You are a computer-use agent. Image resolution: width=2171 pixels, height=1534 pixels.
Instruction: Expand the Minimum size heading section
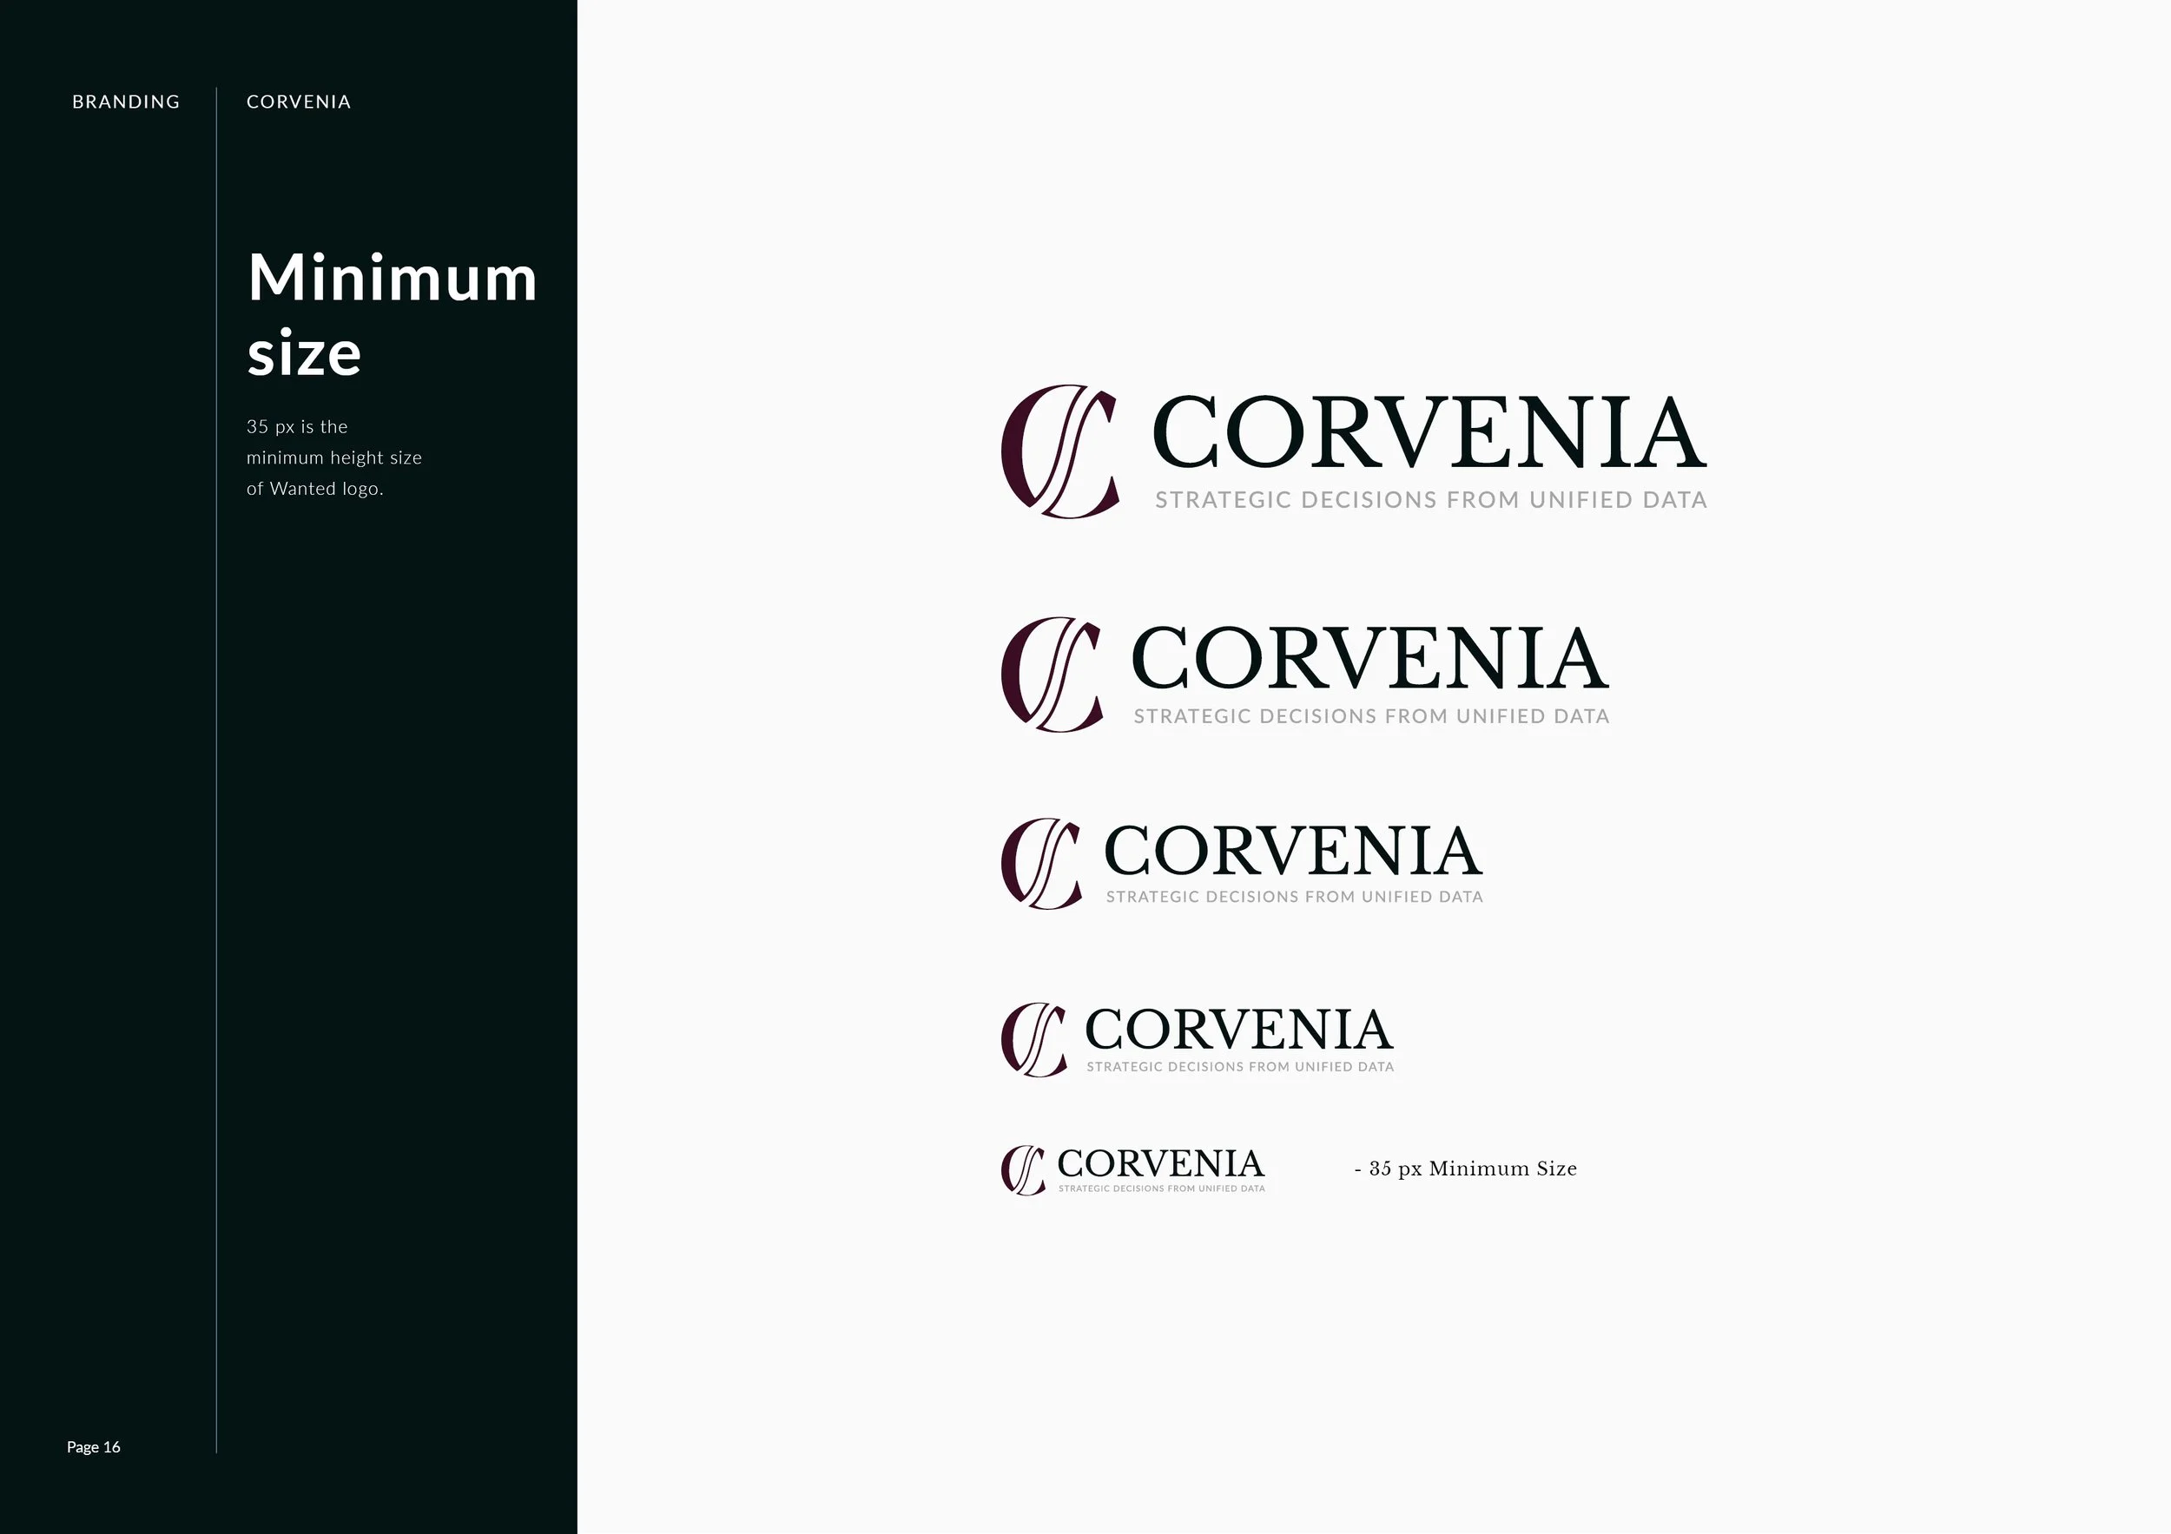391,313
